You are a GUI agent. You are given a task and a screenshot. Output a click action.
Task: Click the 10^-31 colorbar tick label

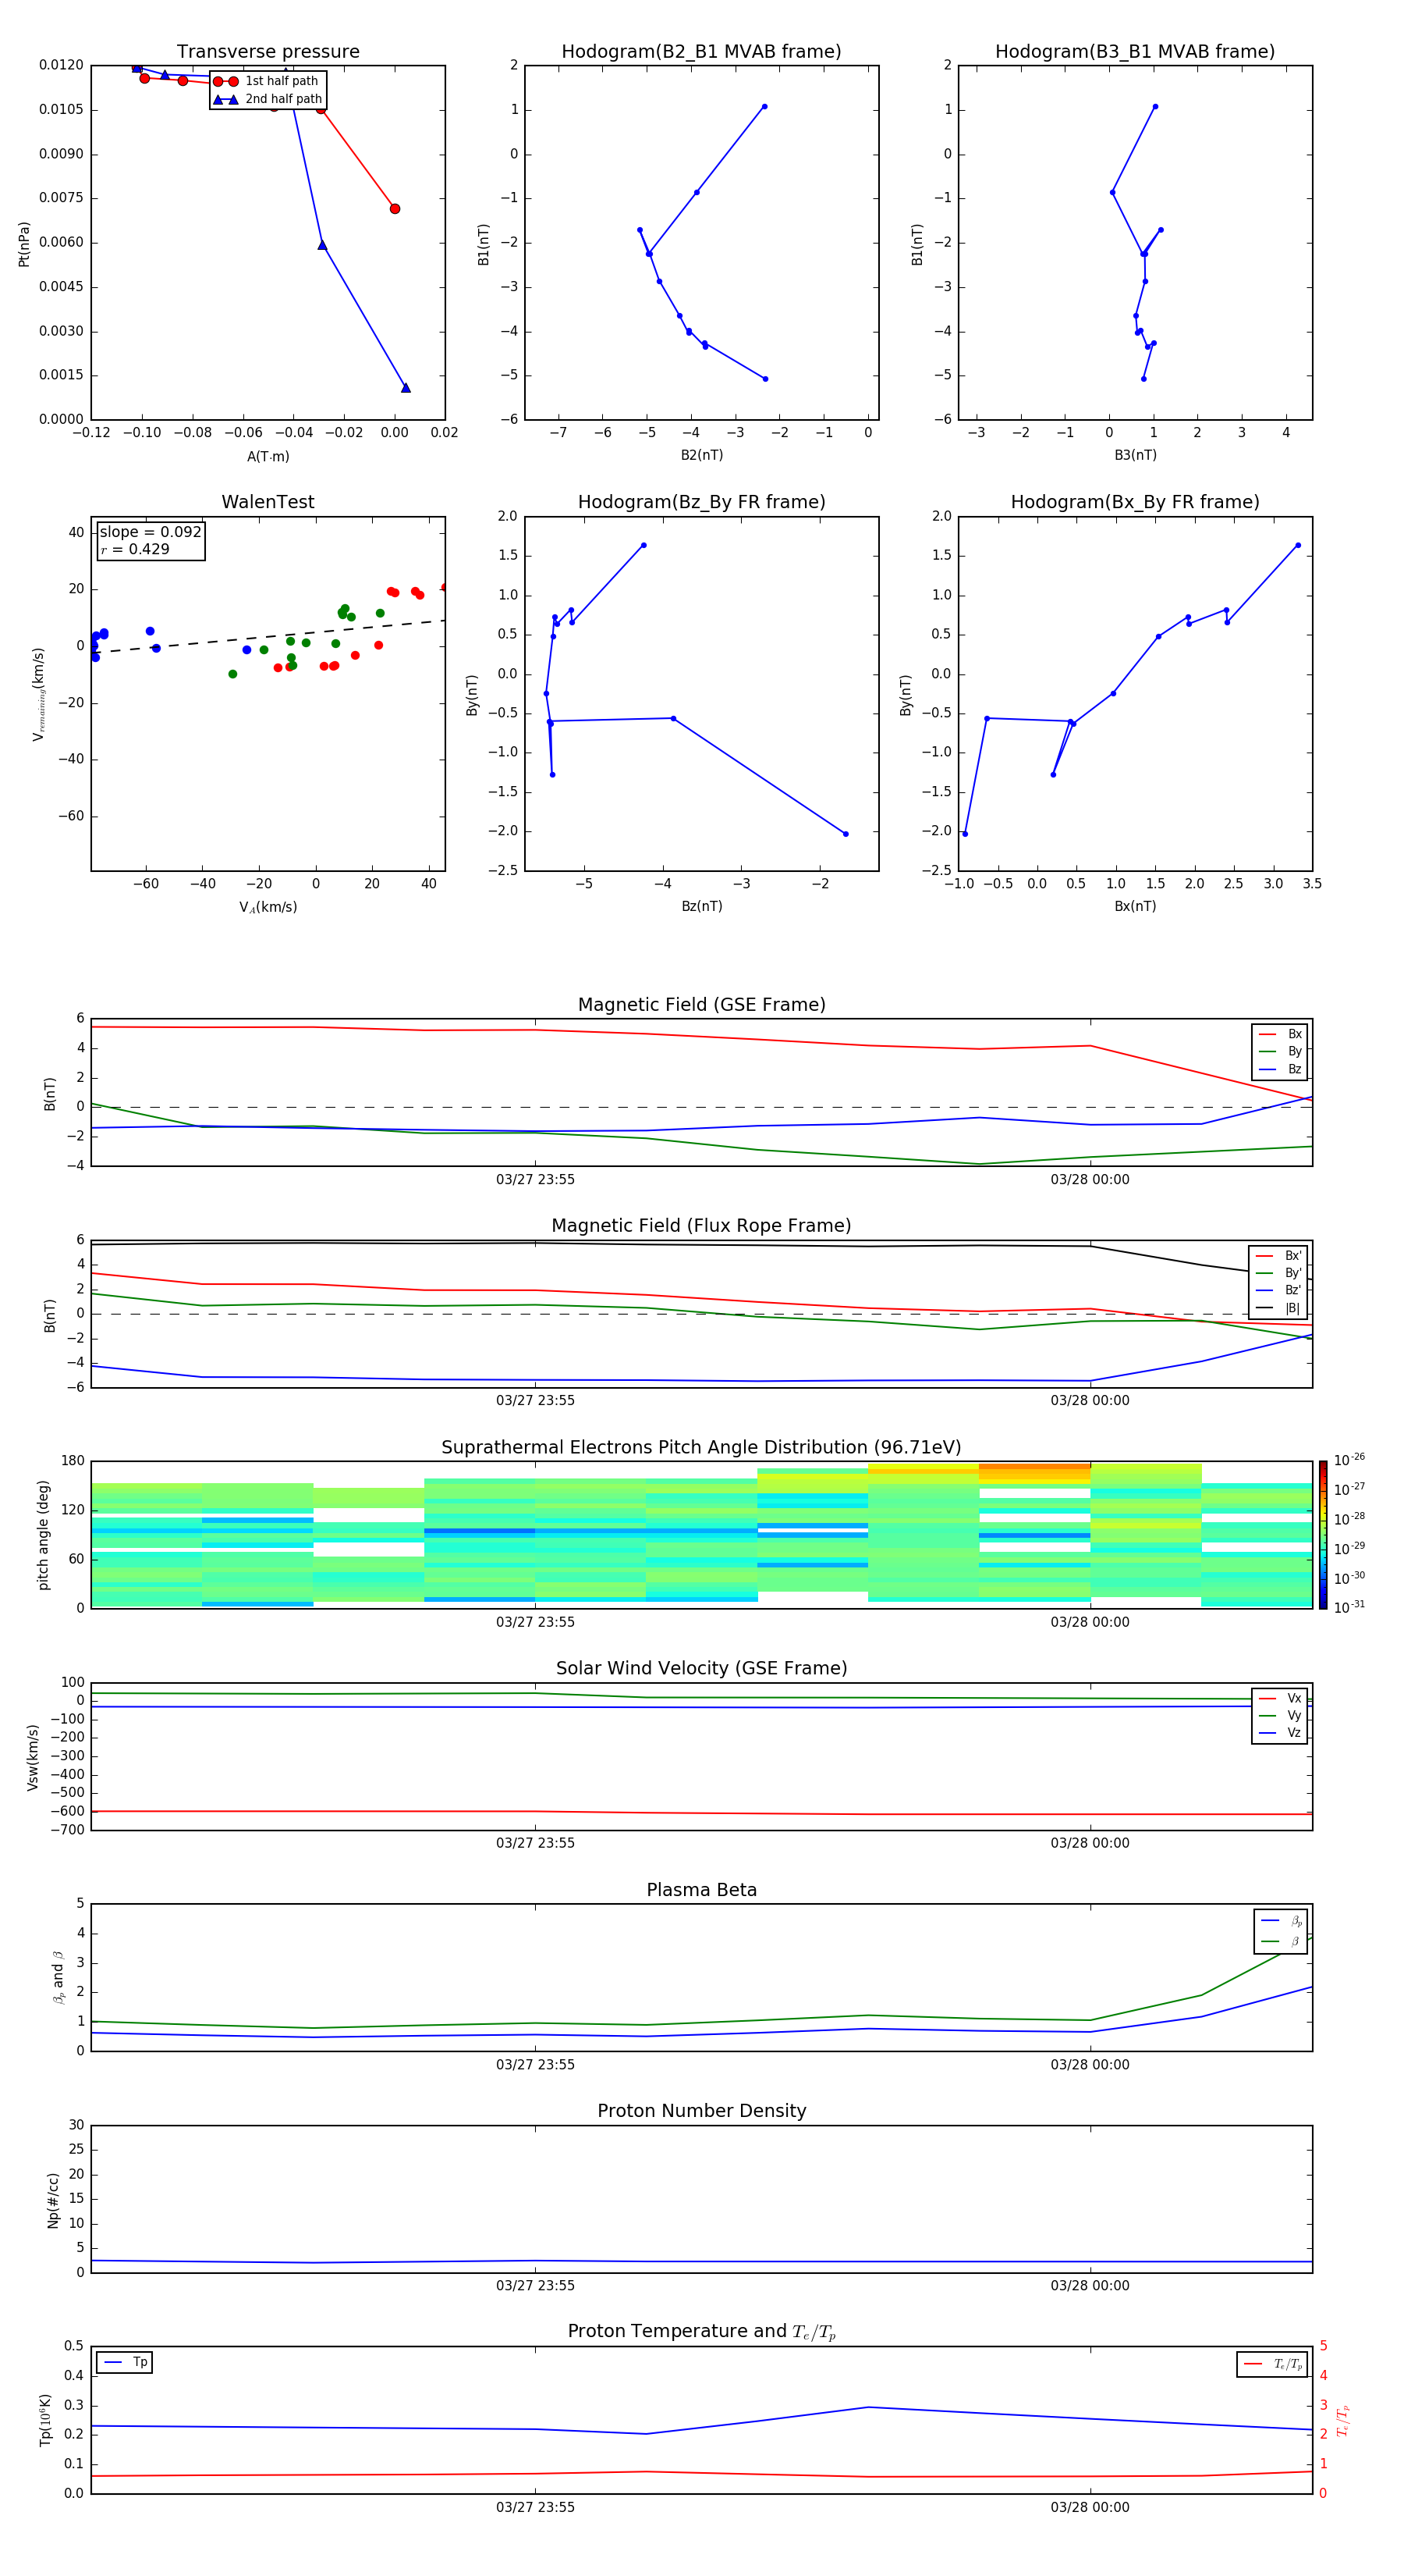coord(1349,1607)
